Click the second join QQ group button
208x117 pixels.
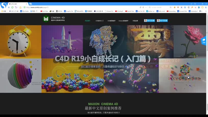point(162,21)
